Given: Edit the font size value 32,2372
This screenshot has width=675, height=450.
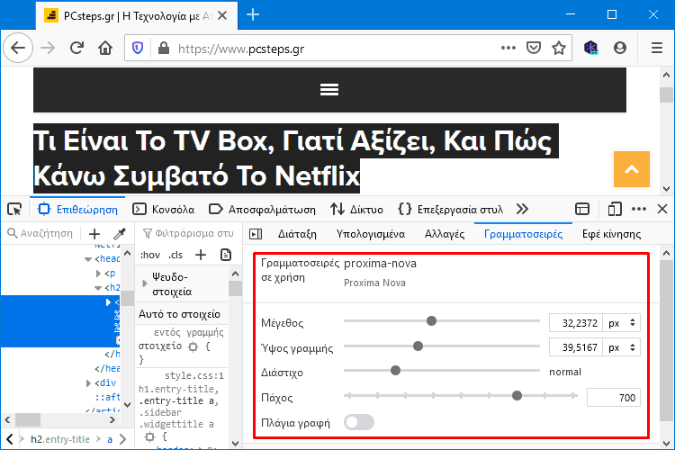Looking at the screenshot, I should tap(576, 323).
